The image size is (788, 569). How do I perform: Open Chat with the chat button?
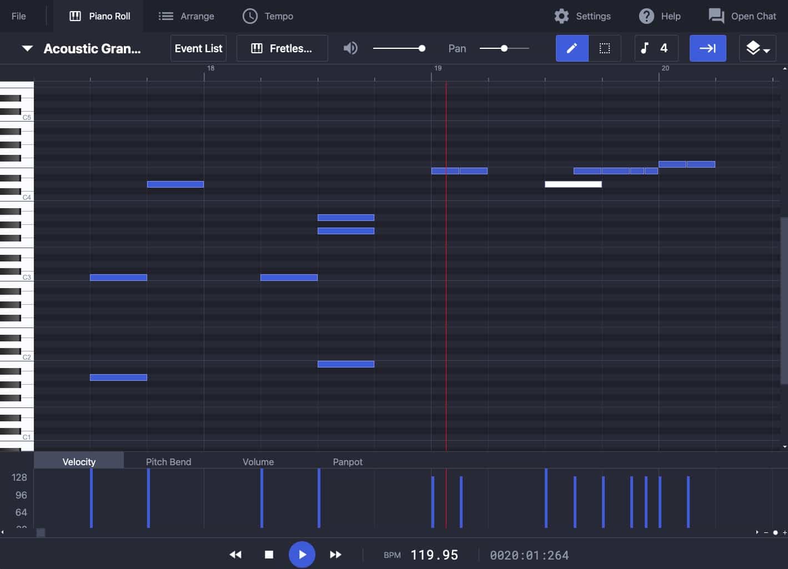tap(741, 16)
